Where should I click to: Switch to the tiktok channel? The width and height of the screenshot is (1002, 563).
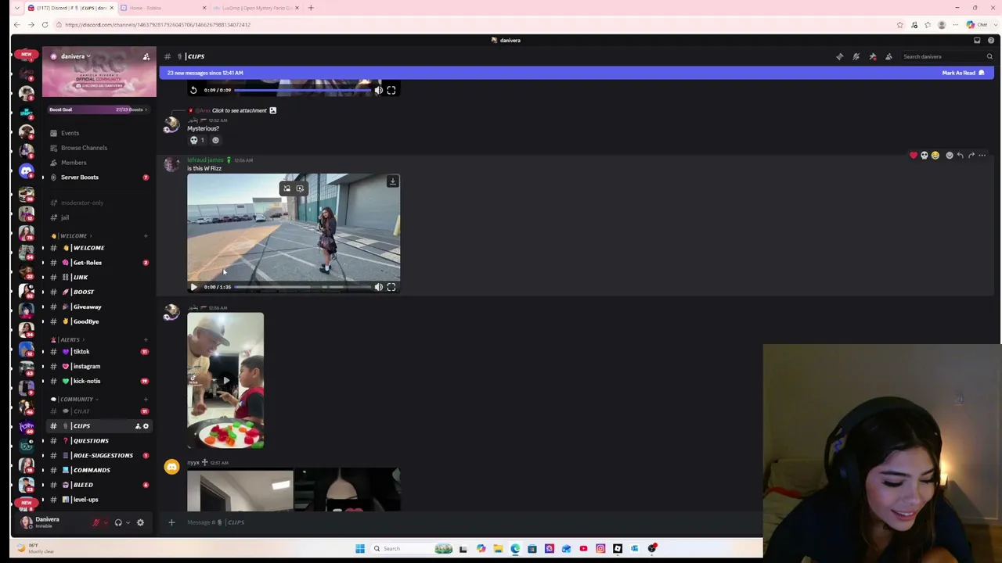[99, 352]
